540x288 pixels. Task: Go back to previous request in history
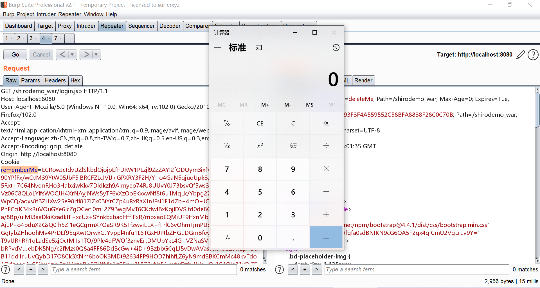pyautogui.click(x=62, y=55)
